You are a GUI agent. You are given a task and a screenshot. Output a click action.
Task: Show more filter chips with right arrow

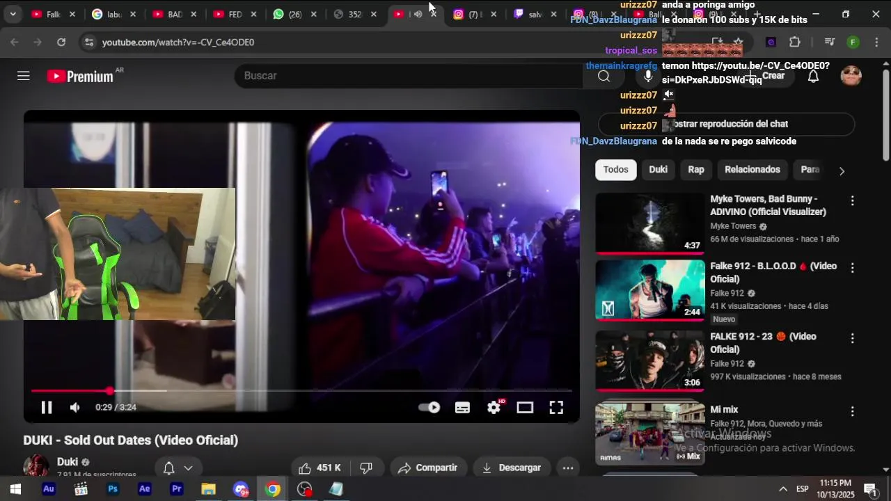click(x=842, y=170)
